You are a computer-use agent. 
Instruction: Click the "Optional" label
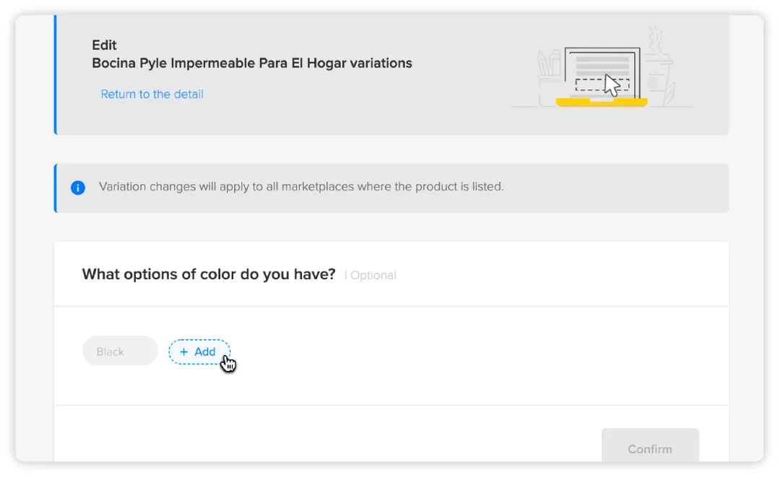pyautogui.click(x=373, y=275)
